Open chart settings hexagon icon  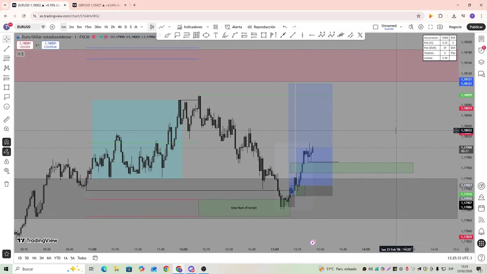[421, 27]
